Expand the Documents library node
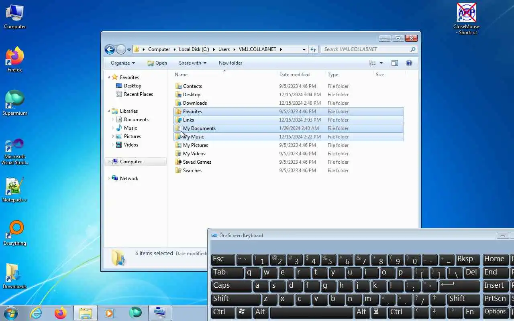Image resolution: width=514 pixels, height=321 pixels. coord(113,120)
